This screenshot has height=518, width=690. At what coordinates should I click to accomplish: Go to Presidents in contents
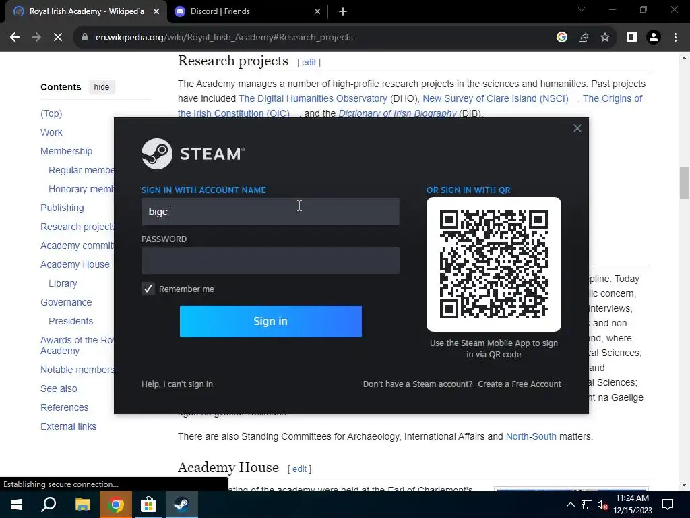pos(70,321)
